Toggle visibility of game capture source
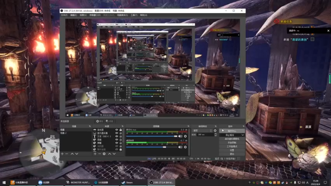The image size is (331, 186). [117, 130]
